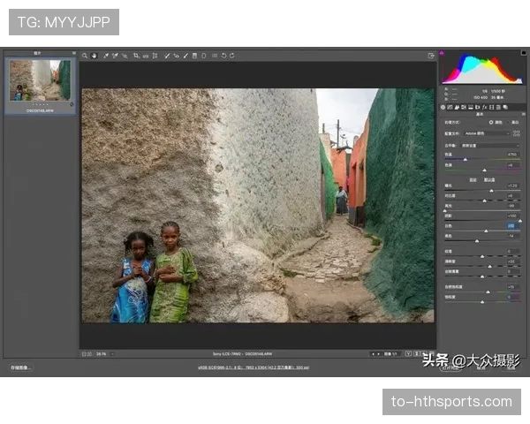This screenshot has height=424, width=530.
Task: Click the exposure 曝光 slider
Action: tap(482, 191)
